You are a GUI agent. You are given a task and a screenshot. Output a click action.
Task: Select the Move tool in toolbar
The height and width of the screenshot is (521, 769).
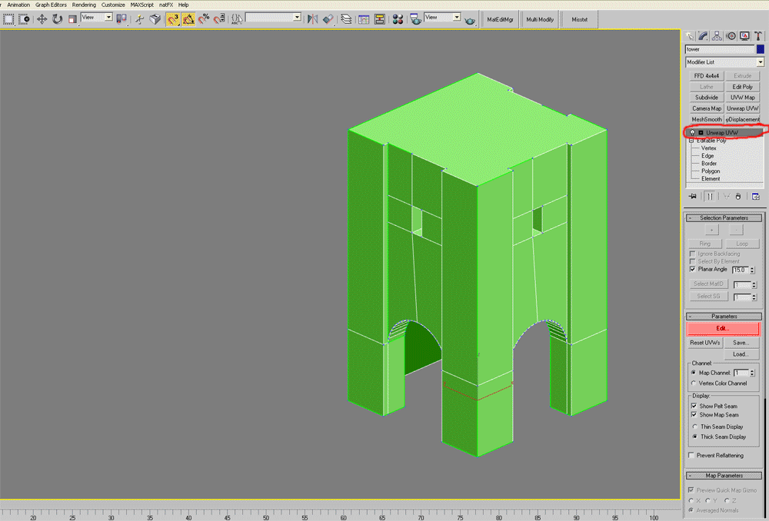pyautogui.click(x=42, y=18)
